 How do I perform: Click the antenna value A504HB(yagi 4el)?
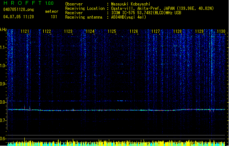129,17
